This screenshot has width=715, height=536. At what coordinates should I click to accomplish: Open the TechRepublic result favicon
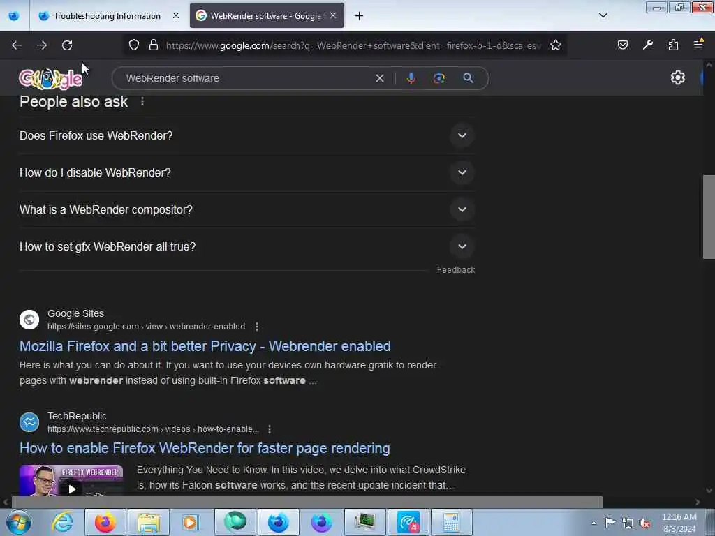point(29,422)
